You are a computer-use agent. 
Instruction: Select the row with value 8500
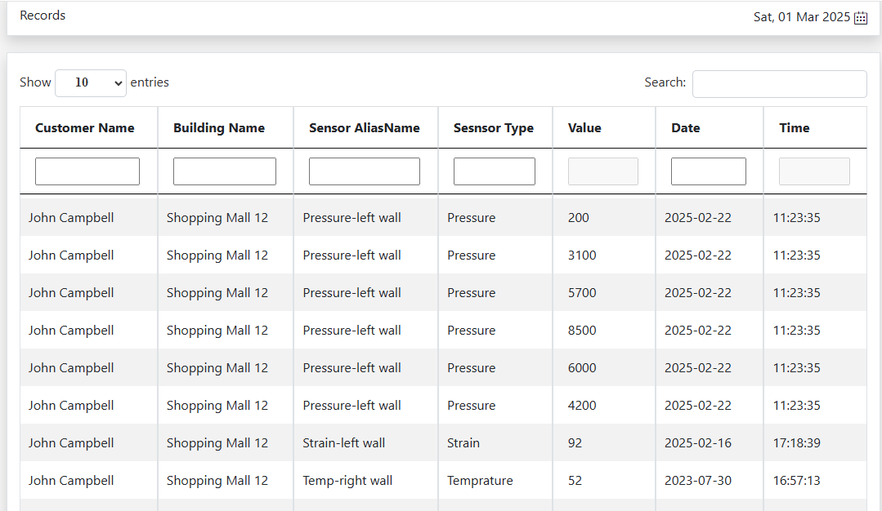pyautogui.click(x=582, y=331)
